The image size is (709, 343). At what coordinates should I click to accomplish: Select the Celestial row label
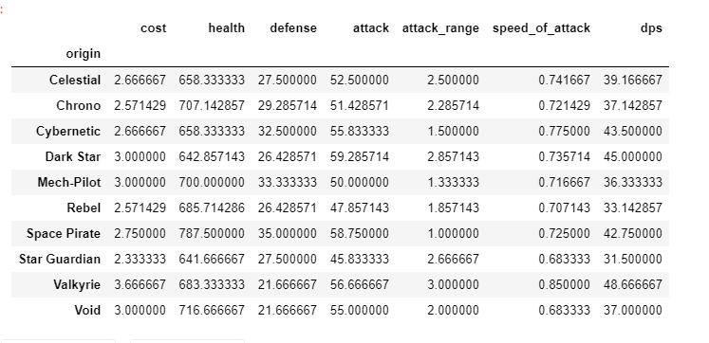pos(75,80)
